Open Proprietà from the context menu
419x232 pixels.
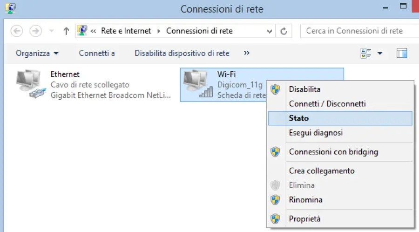pyautogui.click(x=340, y=219)
